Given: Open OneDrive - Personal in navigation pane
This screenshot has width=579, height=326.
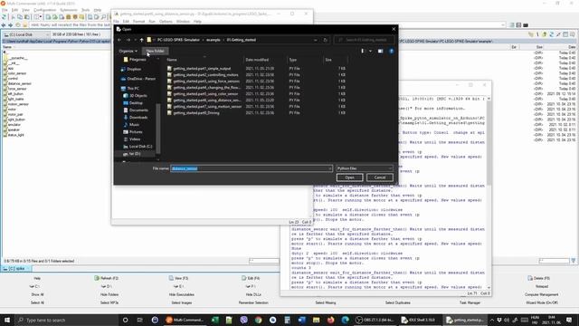Looking at the screenshot, I should 141,79.
